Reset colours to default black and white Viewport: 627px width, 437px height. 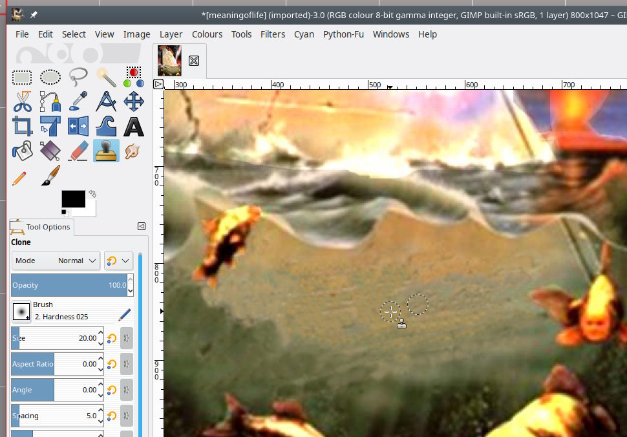[65, 213]
